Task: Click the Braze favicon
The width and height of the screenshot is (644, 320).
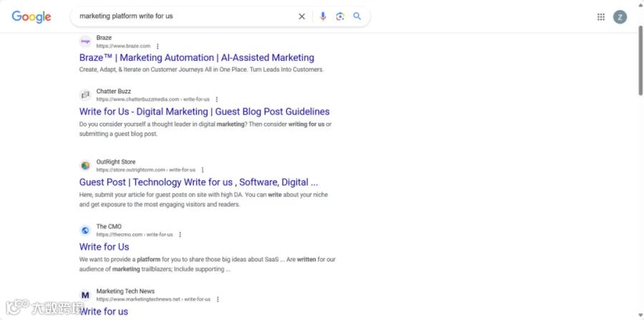Action: tap(85, 41)
